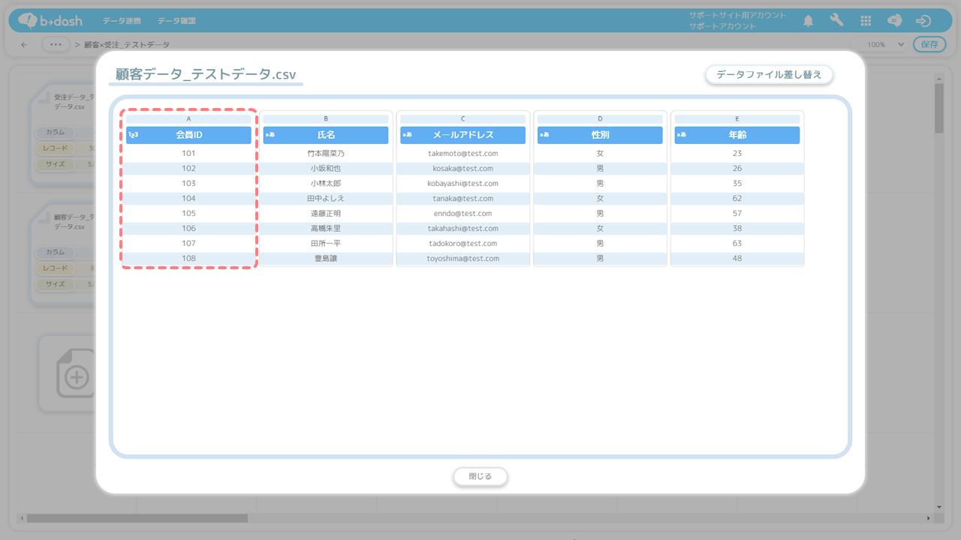
Task: Click email tanaka@test.com
Action: (x=463, y=199)
